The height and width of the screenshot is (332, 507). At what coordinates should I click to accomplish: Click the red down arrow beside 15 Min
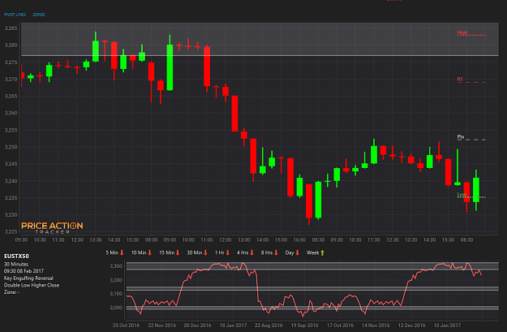pyautogui.click(x=178, y=252)
